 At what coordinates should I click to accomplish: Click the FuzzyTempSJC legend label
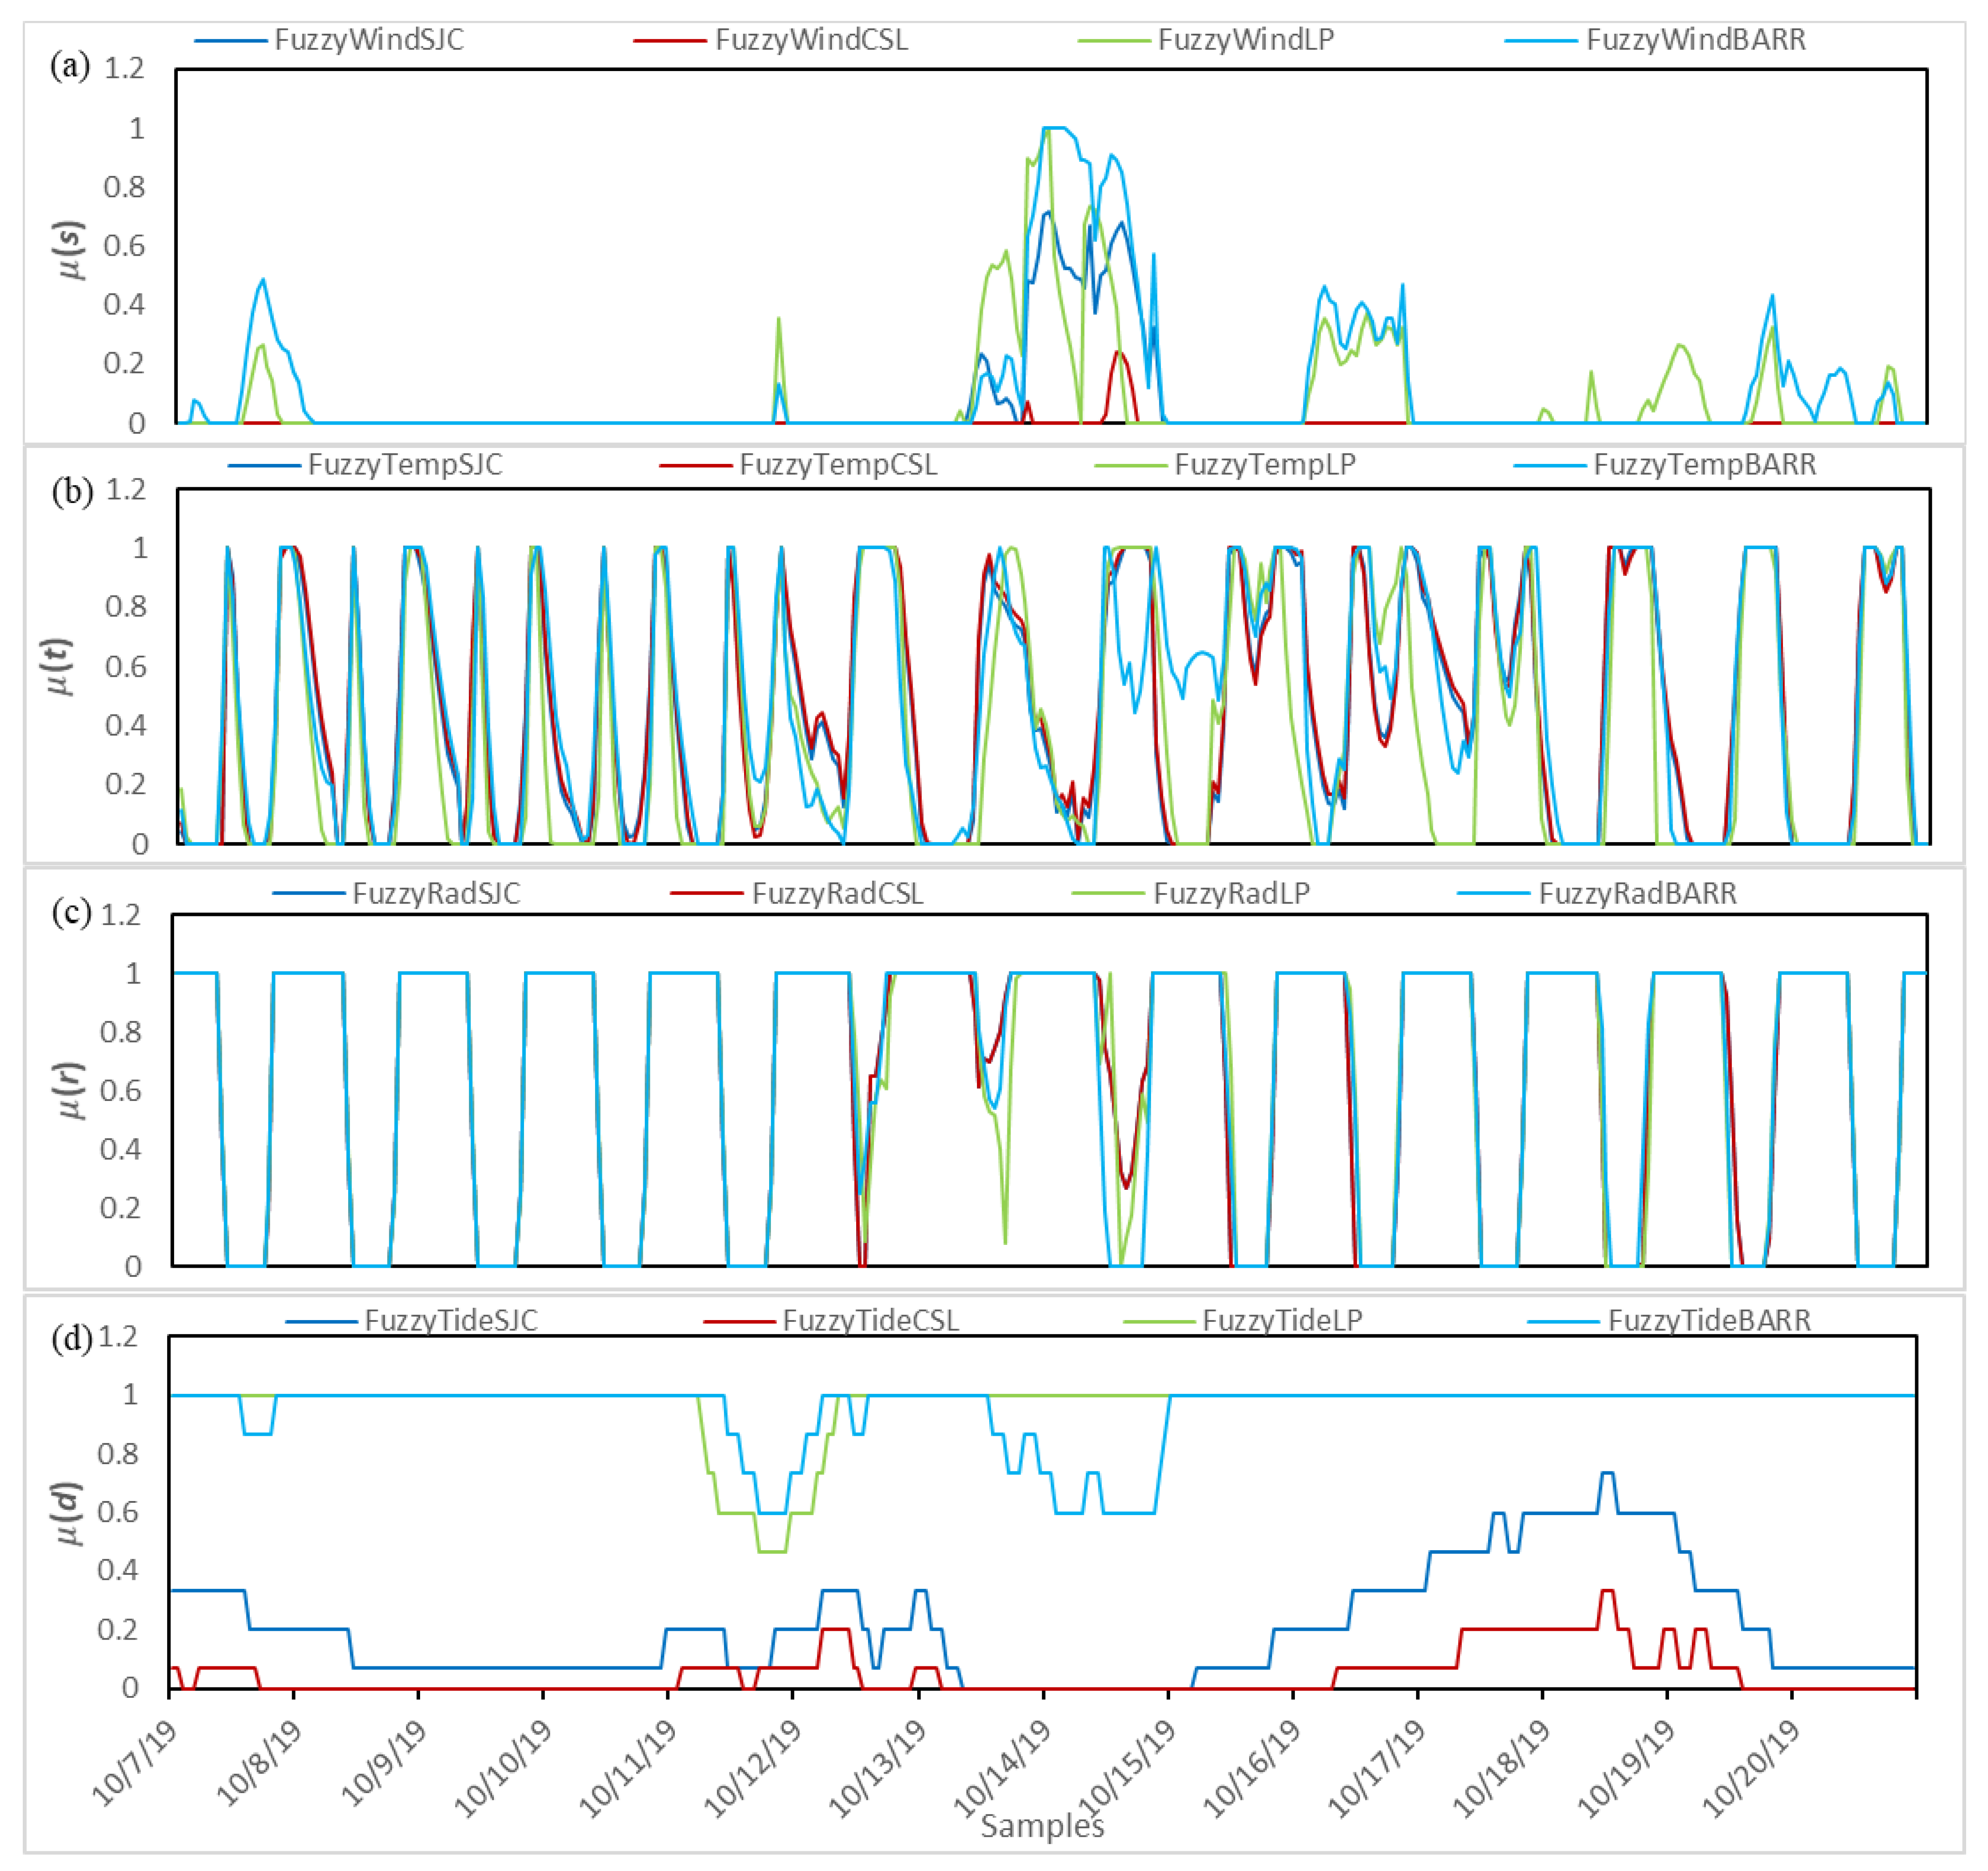point(405,465)
